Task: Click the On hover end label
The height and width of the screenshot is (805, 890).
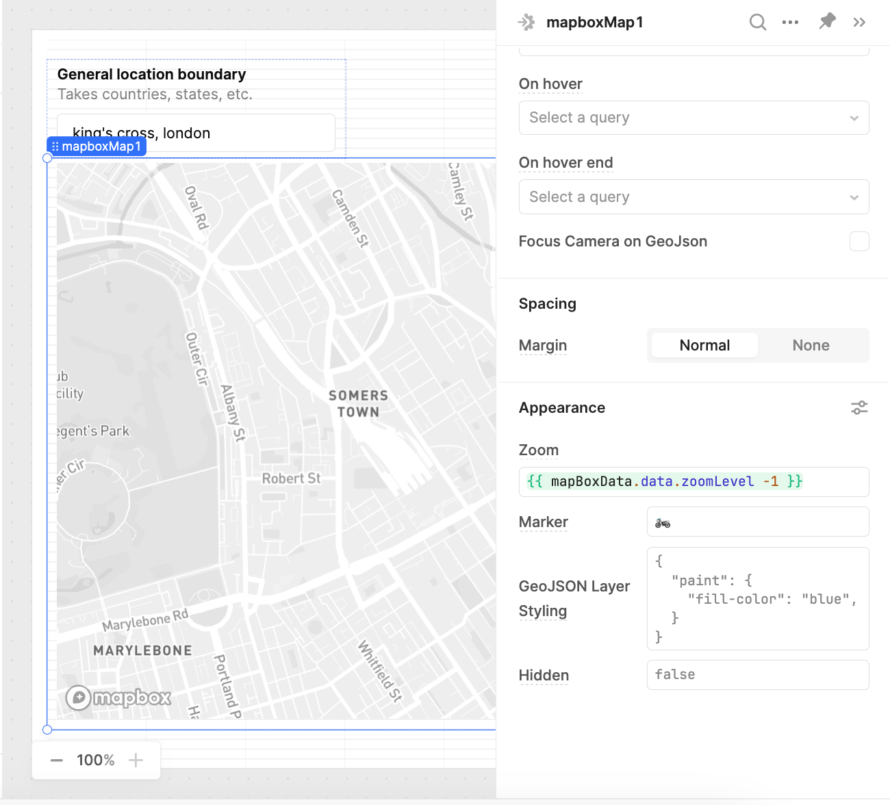Action: tap(565, 163)
